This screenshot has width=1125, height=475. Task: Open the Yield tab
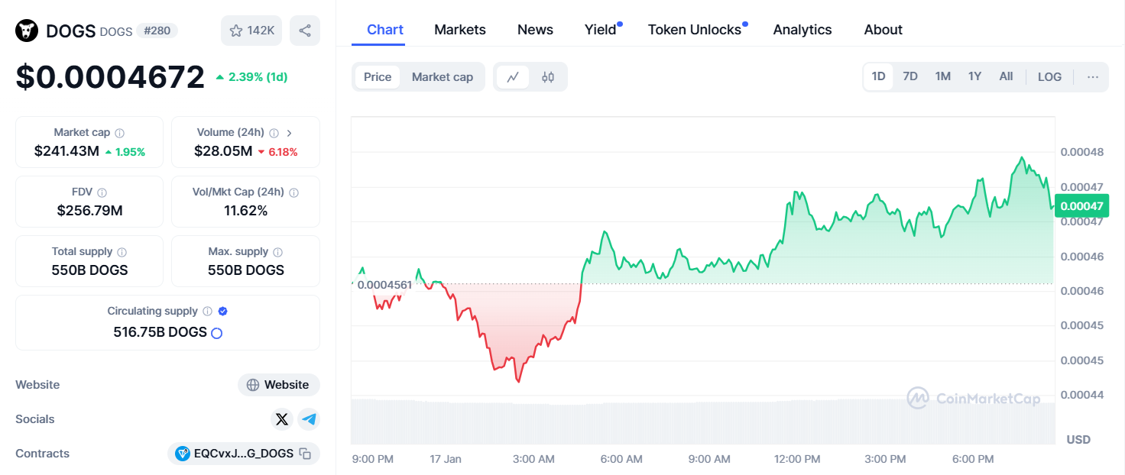tap(601, 30)
